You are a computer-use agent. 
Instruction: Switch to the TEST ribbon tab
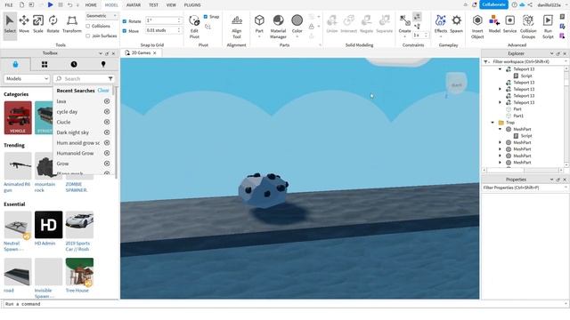pyautogui.click(x=154, y=5)
